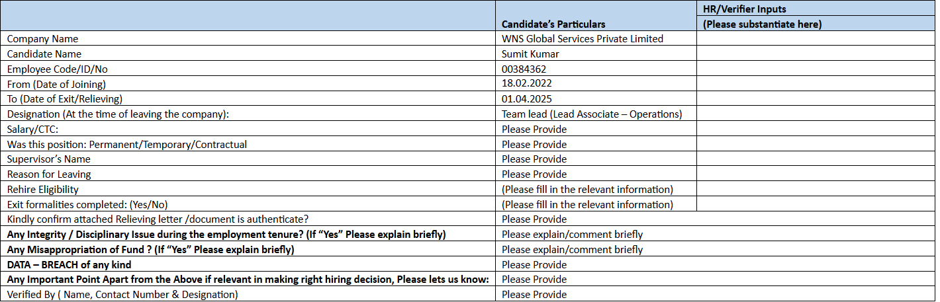Viewport: 940px width, 302px height.
Task: Click the Date of Exit value 01.04.2025
Action: click(x=526, y=99)
